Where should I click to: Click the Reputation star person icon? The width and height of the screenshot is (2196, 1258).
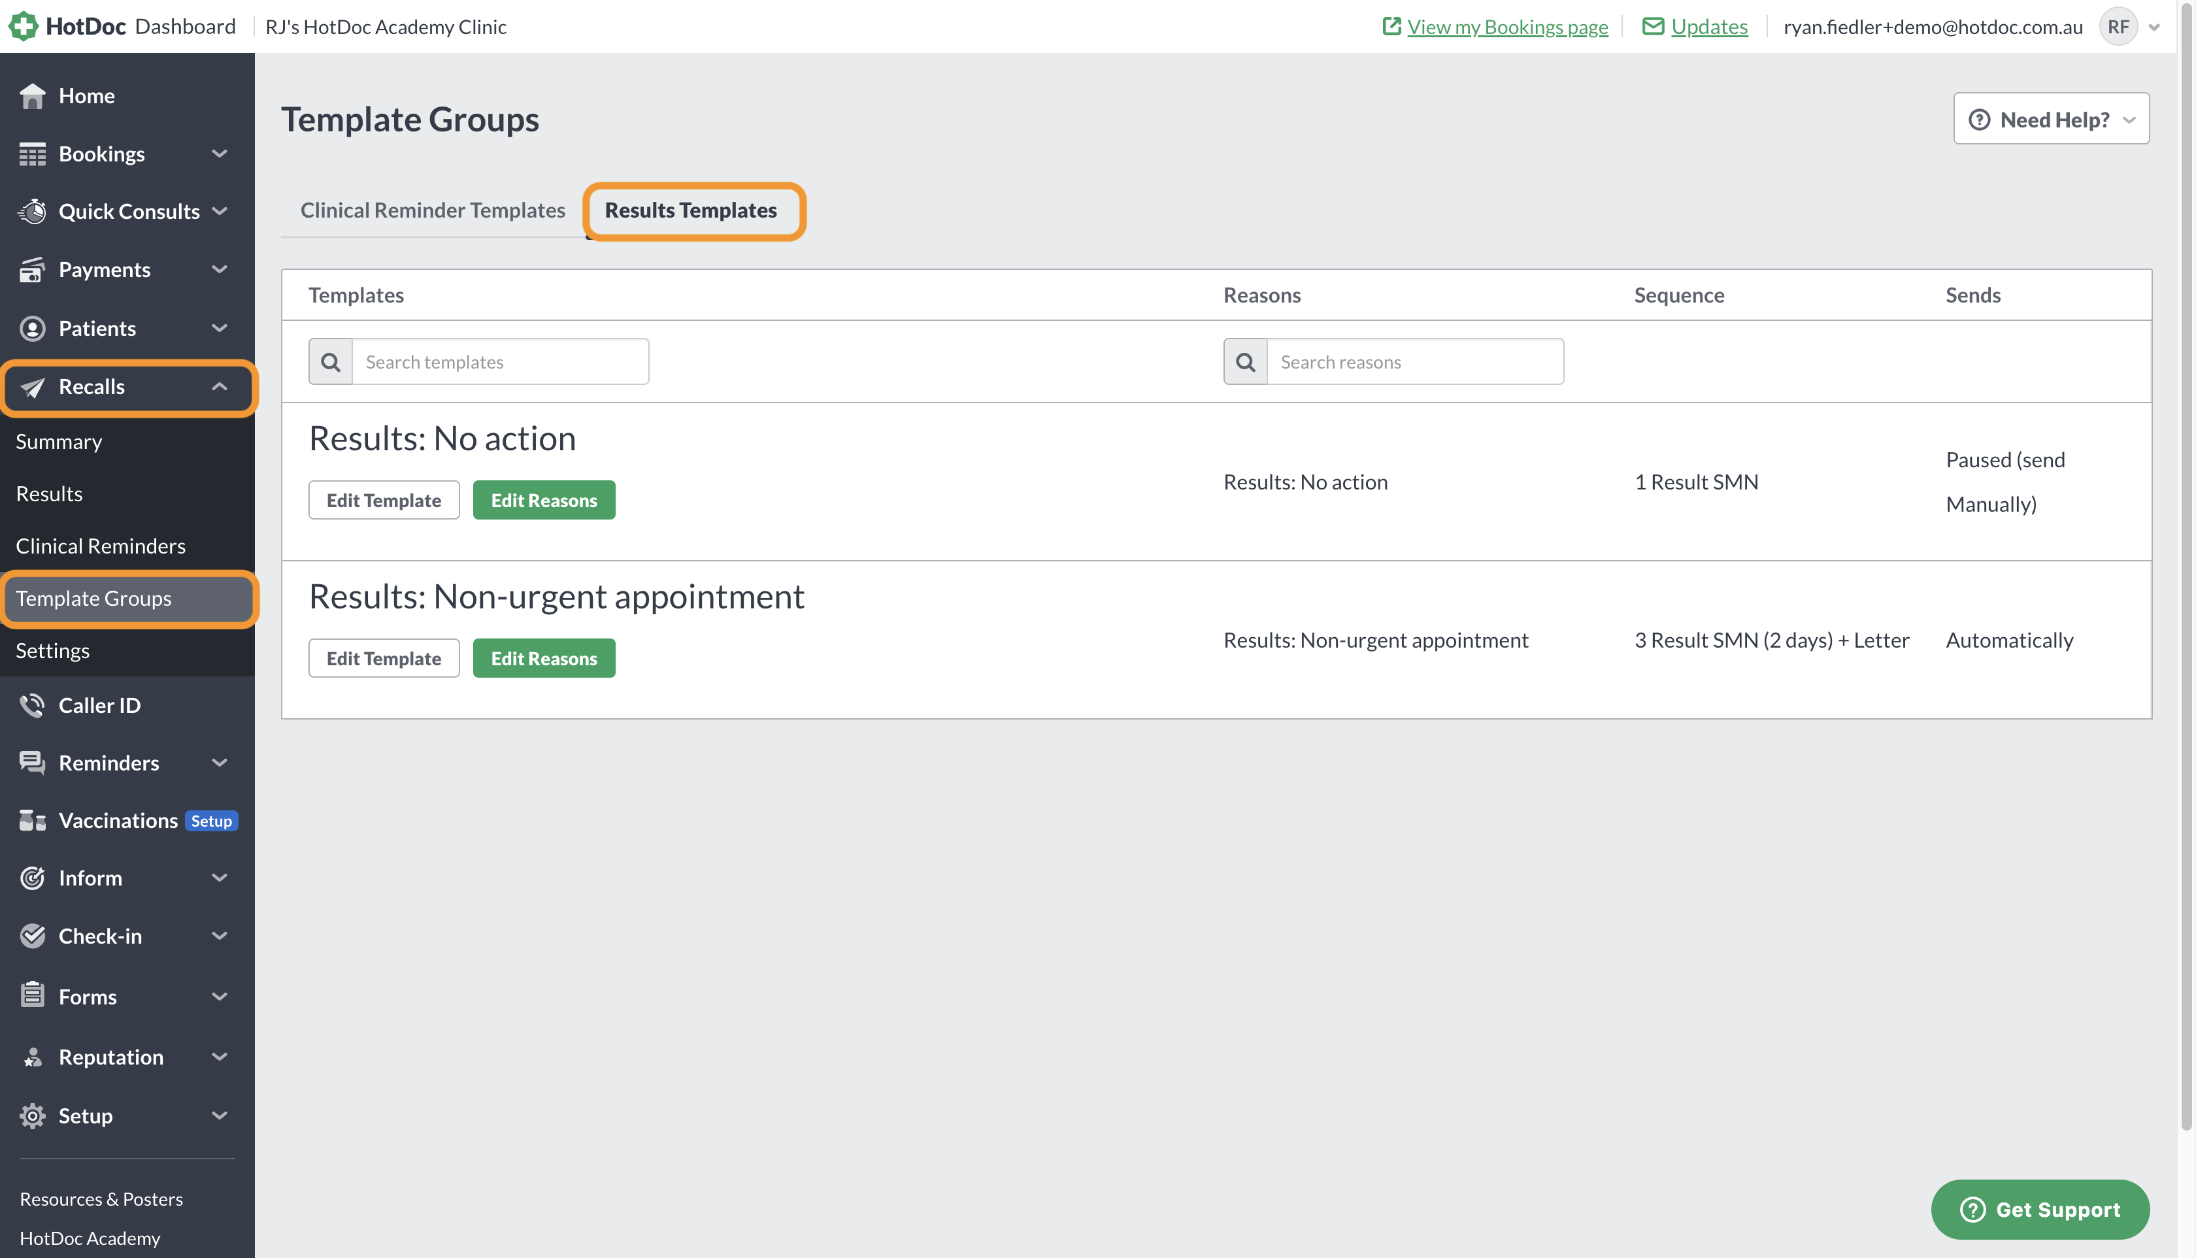[x=32, y=1057]
